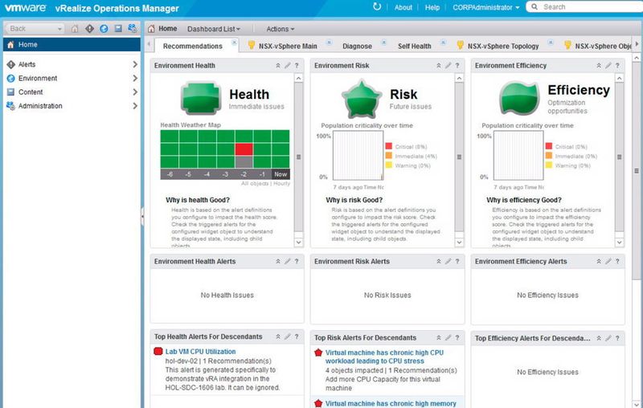The height and width of the screenshot is (408, 643).
Task: Click the red icon beside Lab VM CPU Utilization
Action: (158, 352)
